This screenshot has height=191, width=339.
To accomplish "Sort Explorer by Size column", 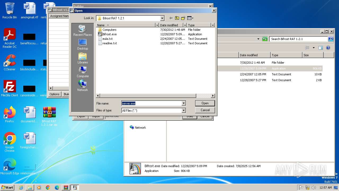I will 313,55.
